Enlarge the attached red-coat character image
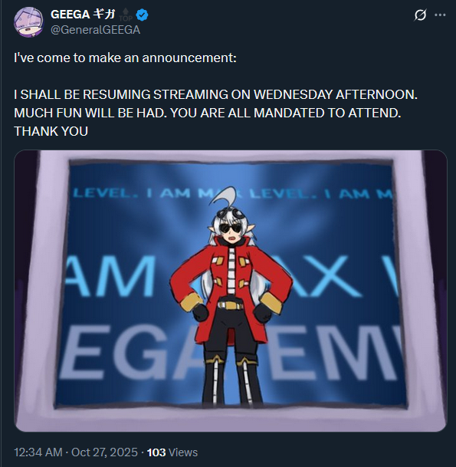This screenshot has width=456, height=467. coord(231,291)
